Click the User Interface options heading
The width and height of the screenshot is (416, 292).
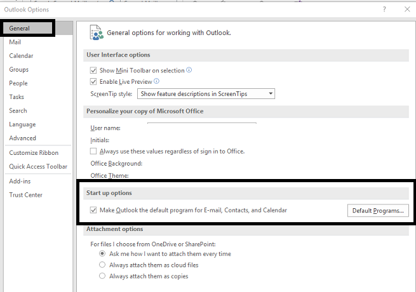coord(118,55)
